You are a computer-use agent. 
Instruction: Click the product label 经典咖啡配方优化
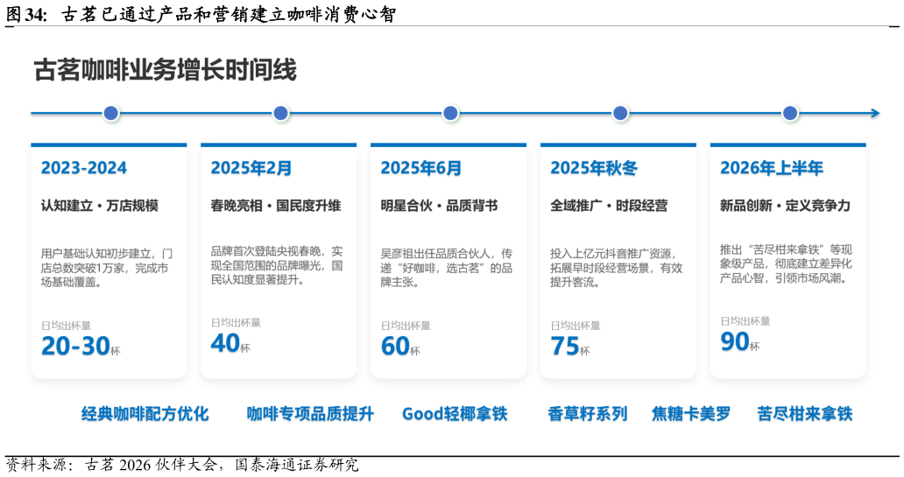[145, 414]
